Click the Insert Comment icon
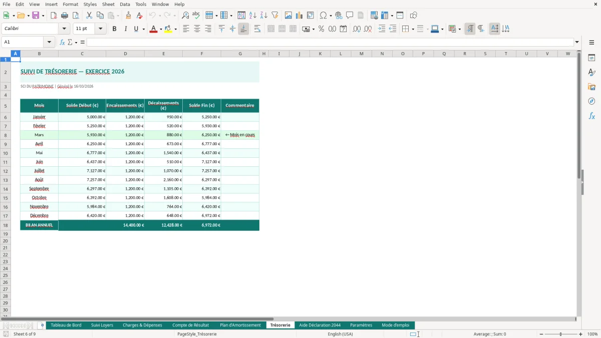Viewport: 601px width, 338px height. tap(350, 16)
